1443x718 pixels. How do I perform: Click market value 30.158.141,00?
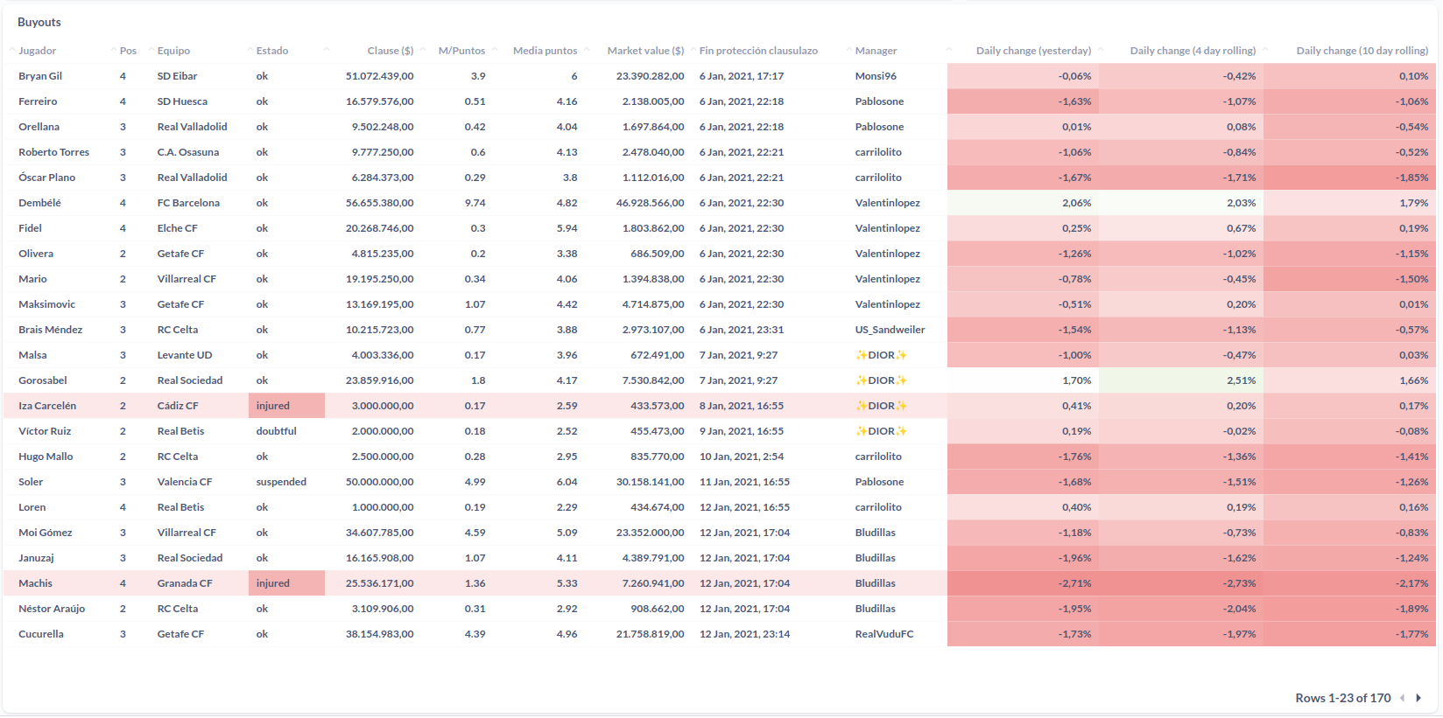[x=651, y=482]
